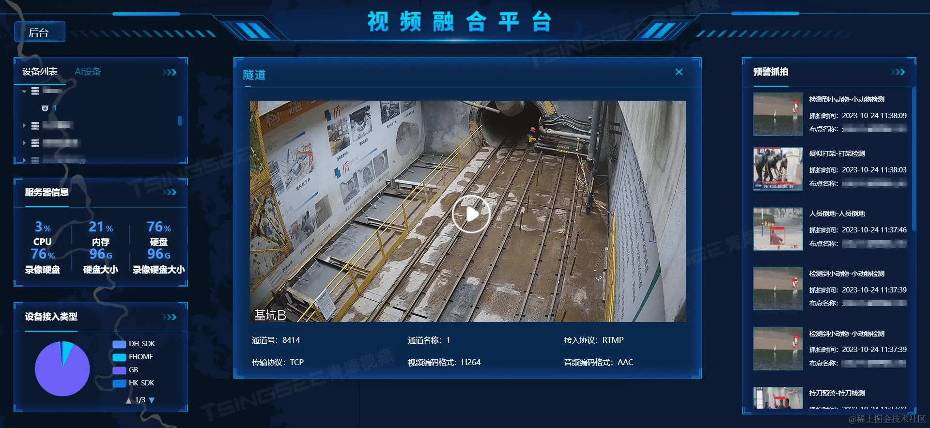Click the 持刀预警-持刀检测 alert title
This screenshot has height=428, width=930.
tap(837, 393)
